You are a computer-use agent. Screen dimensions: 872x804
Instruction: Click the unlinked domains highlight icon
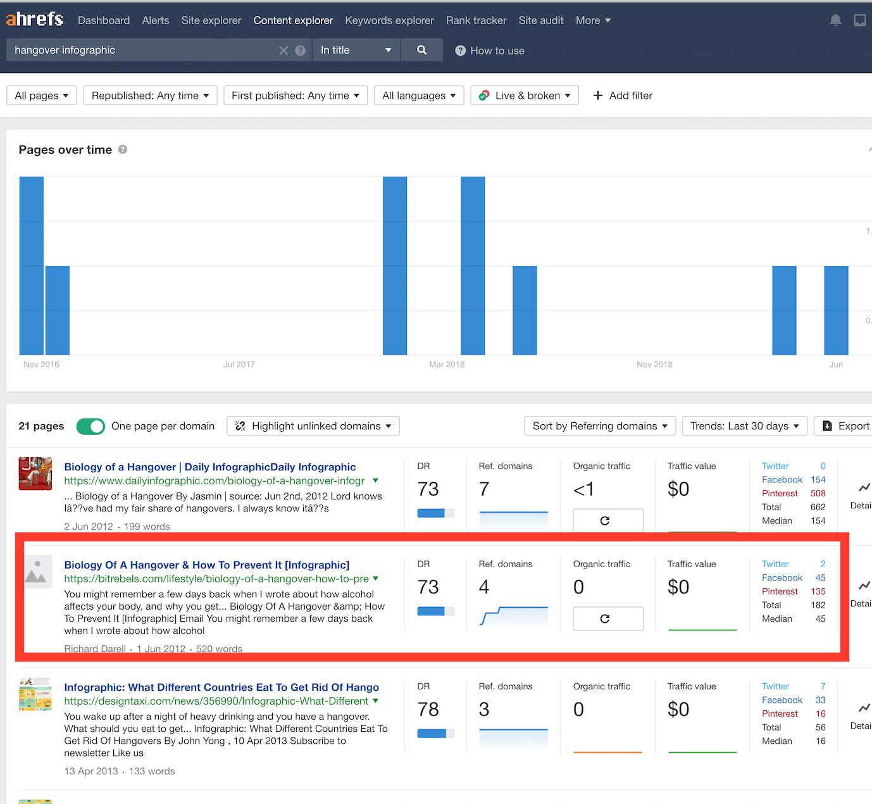coord(240,426)
